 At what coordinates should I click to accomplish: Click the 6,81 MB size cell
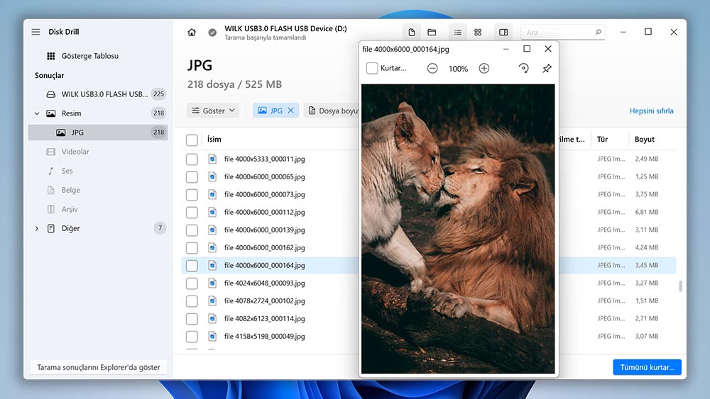tap(646, 212)
